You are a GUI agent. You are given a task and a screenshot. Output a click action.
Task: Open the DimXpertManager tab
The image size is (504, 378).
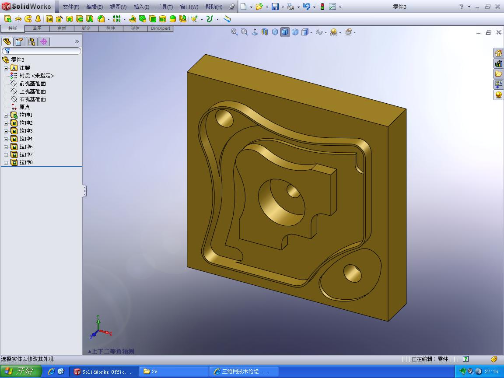pyautogui.click(x=44, y=42)
